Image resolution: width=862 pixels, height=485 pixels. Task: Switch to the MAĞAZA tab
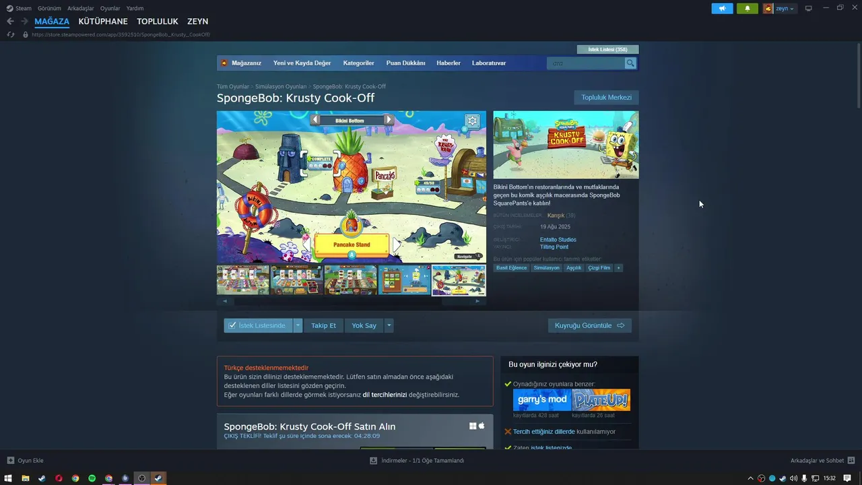52,22
